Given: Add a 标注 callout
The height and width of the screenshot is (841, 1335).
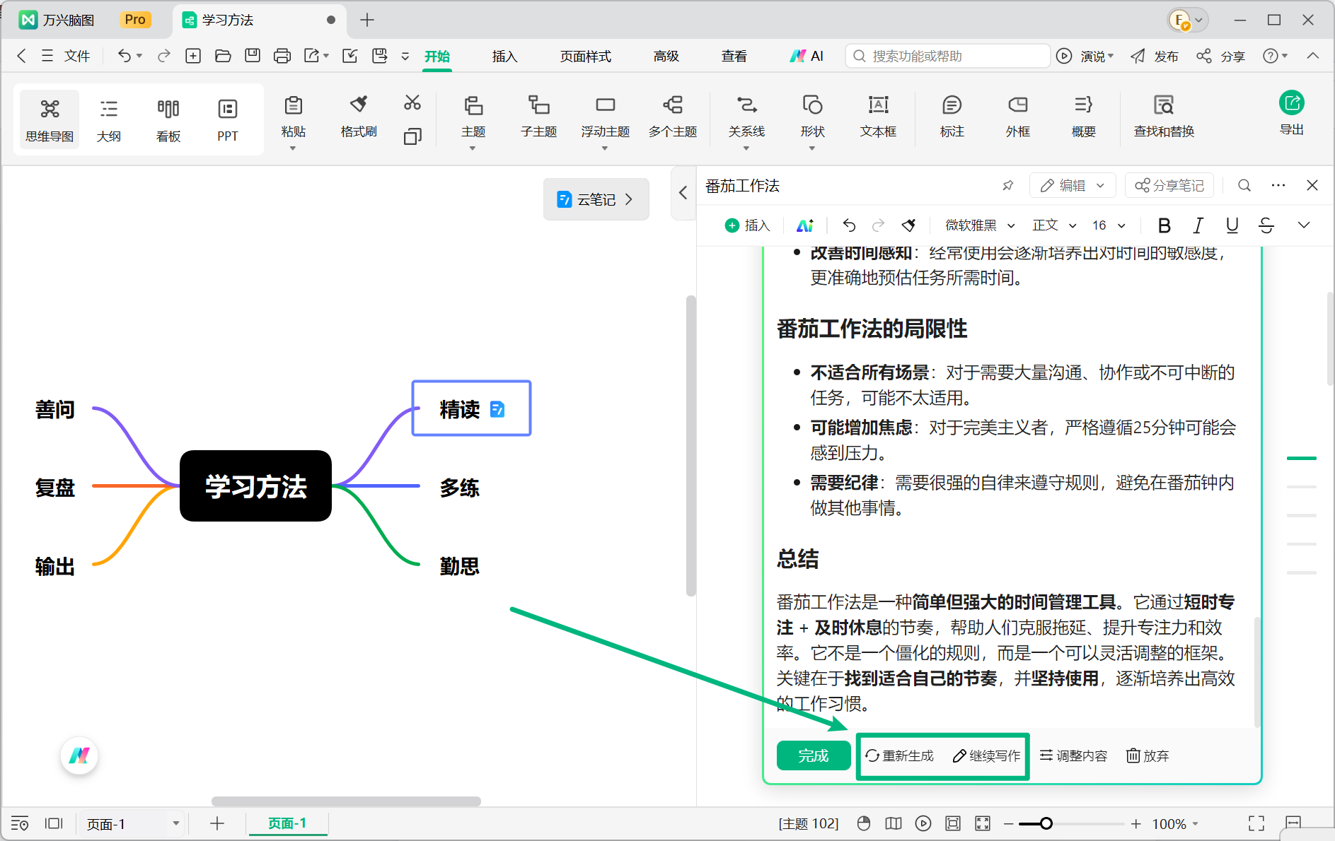Looking at the screenshot, I should pos(952,116).
